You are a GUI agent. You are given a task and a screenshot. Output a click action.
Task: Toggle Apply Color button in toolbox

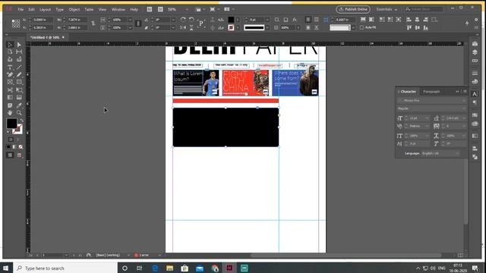(x=8, y=147)
